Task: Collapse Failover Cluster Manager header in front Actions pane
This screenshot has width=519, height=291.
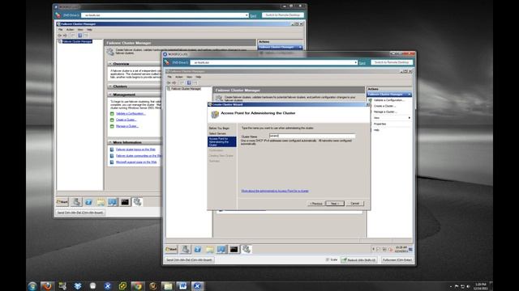Action: 410,95
